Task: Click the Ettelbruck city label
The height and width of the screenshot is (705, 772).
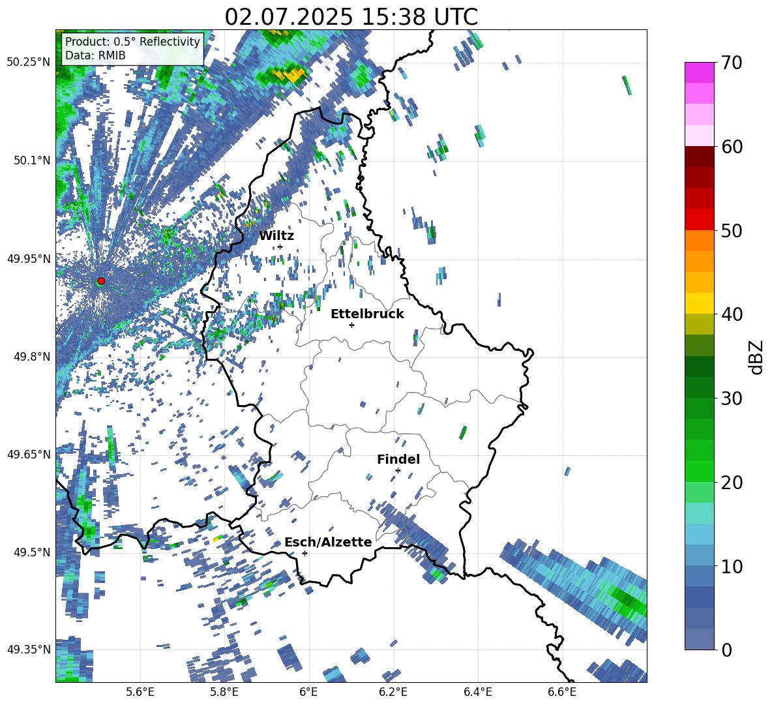Action: (367, 314)
